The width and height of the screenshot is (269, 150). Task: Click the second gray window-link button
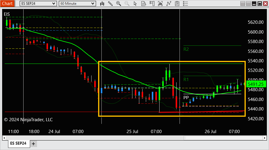click(x=248, y=4)
